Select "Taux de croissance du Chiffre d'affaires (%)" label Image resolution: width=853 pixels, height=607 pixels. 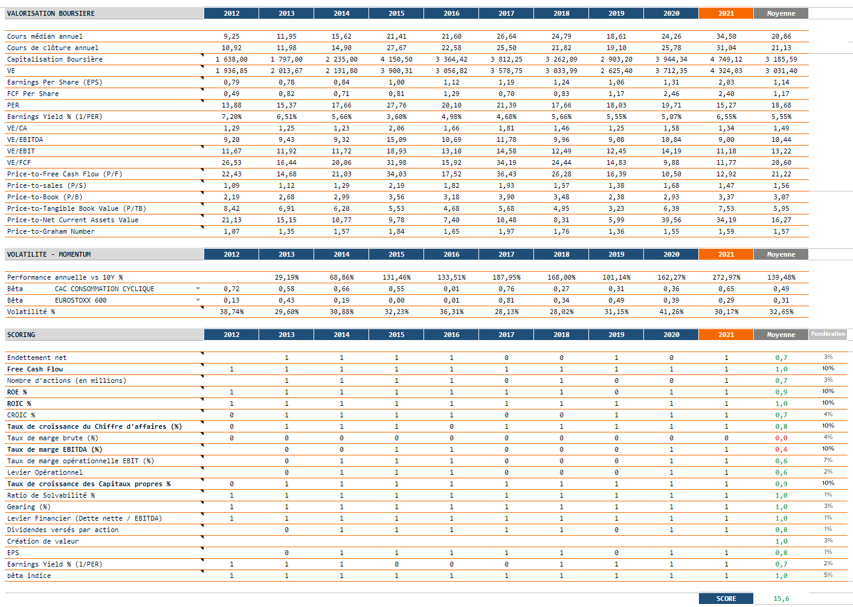[94, 426]
